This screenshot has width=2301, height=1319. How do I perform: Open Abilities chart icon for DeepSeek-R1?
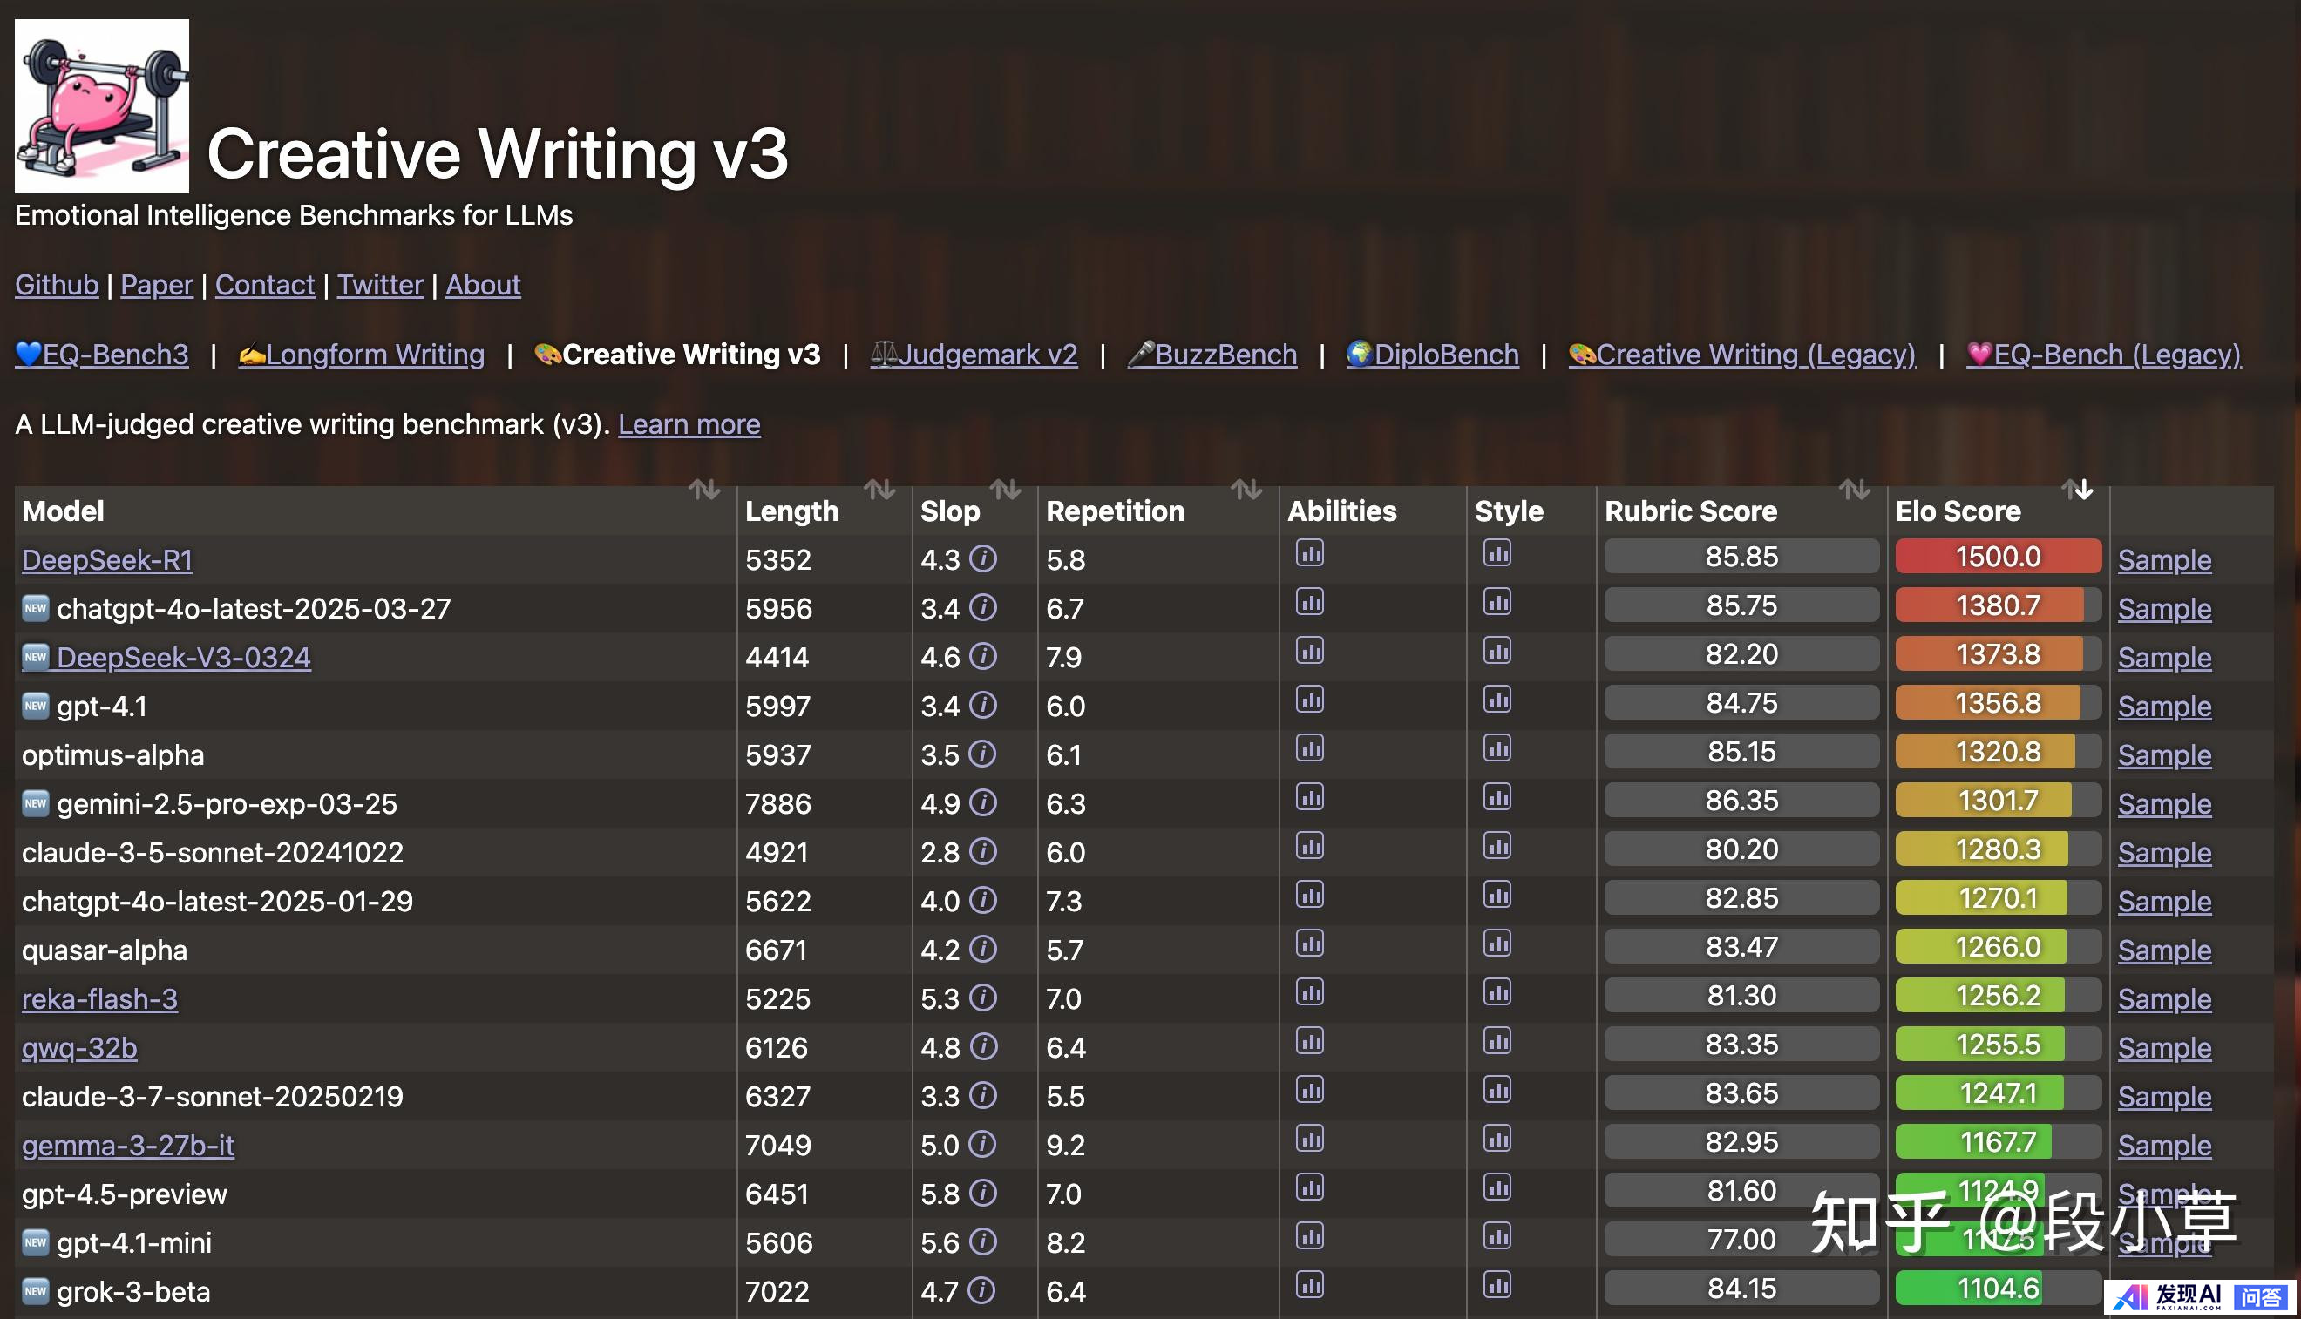pyautogui.click(x=1309, y=552)
